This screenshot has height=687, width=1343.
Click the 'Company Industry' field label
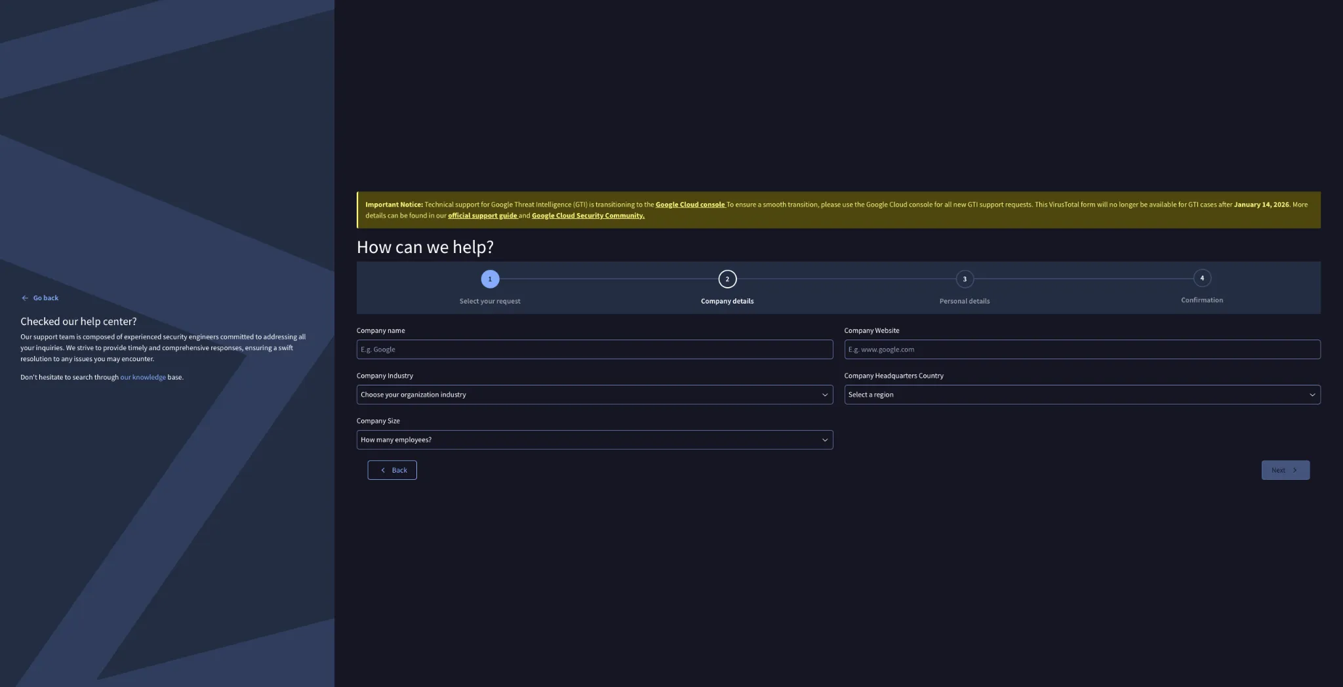[385, 376]
